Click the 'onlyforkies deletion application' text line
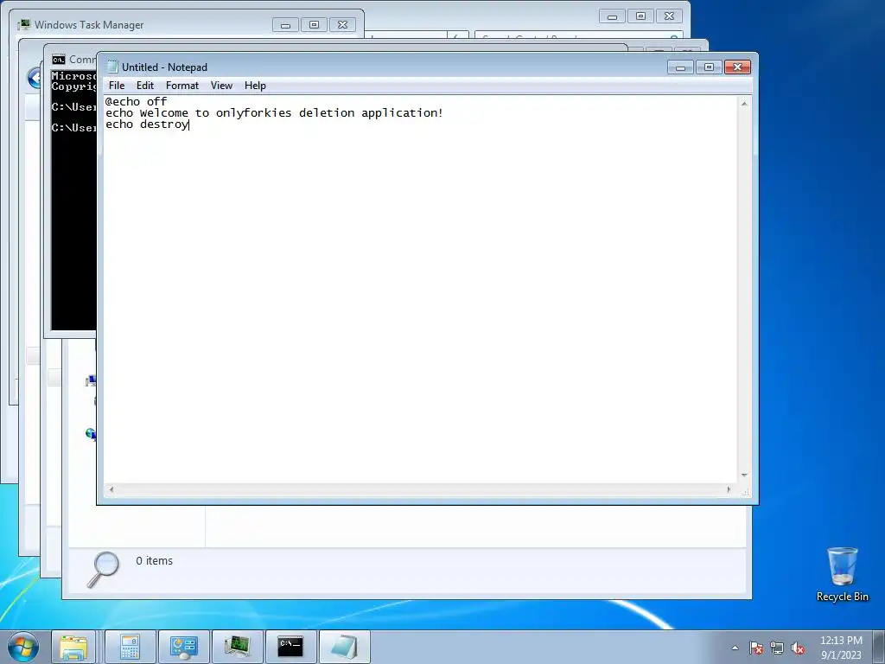The width and height of the screenshot is (885, 664). point(274,113)
